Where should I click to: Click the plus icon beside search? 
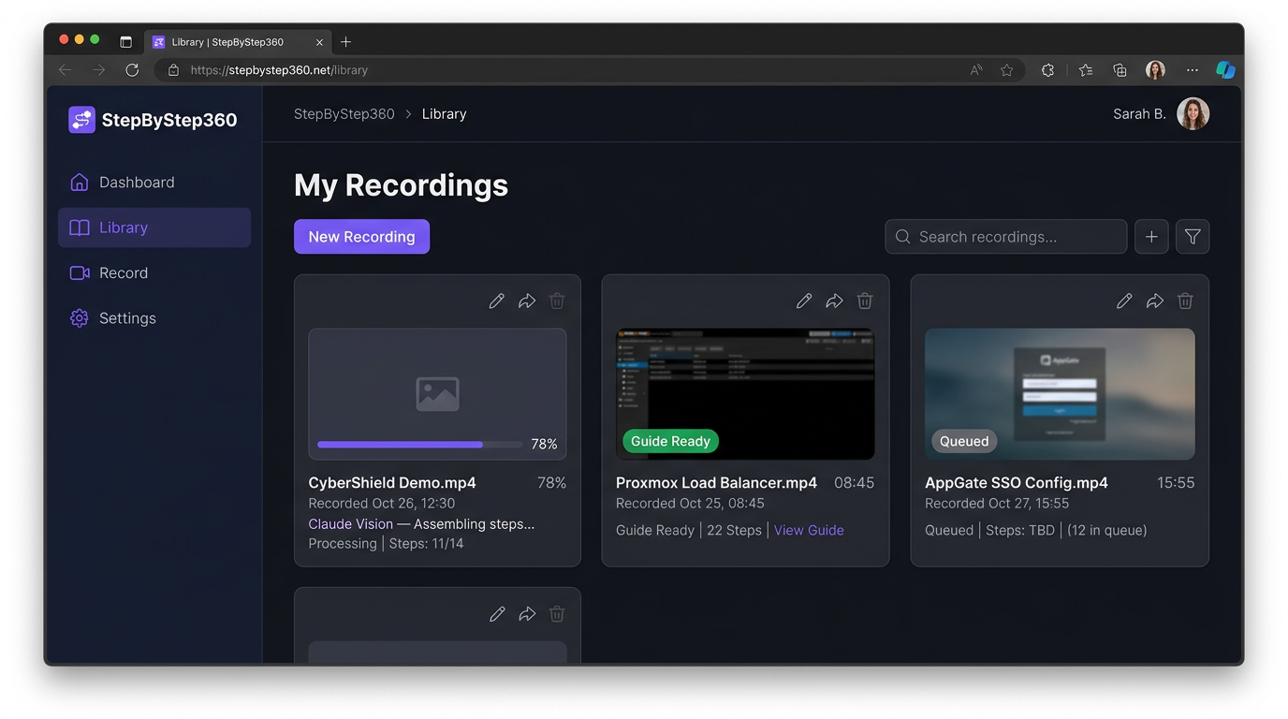pos(1151,236)
